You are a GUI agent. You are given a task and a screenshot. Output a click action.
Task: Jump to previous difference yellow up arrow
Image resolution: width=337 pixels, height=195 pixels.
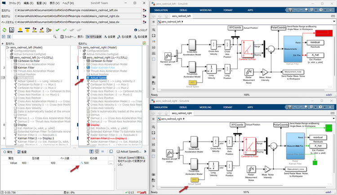[x=27, y=30]
